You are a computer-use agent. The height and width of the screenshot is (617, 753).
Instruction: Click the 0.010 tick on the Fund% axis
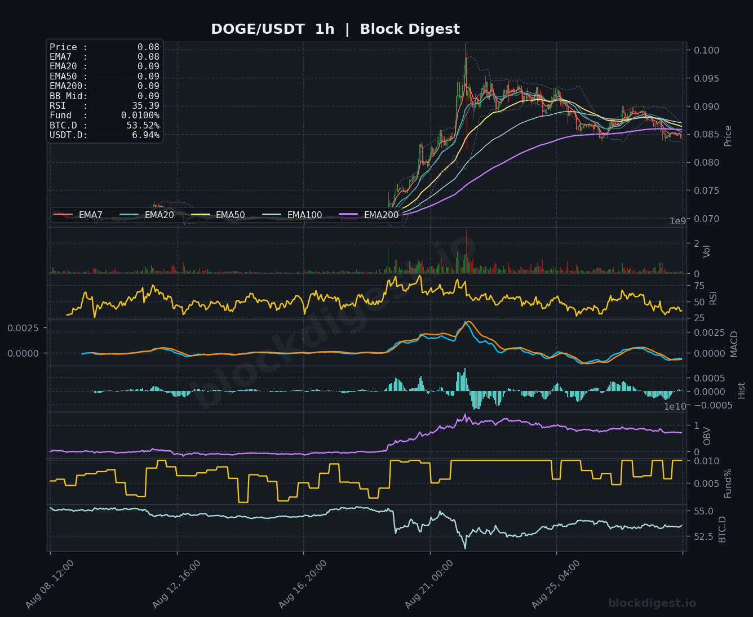pos(707,461)
